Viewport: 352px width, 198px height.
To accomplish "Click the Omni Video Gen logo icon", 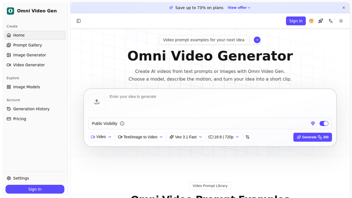I will [10, 11].
